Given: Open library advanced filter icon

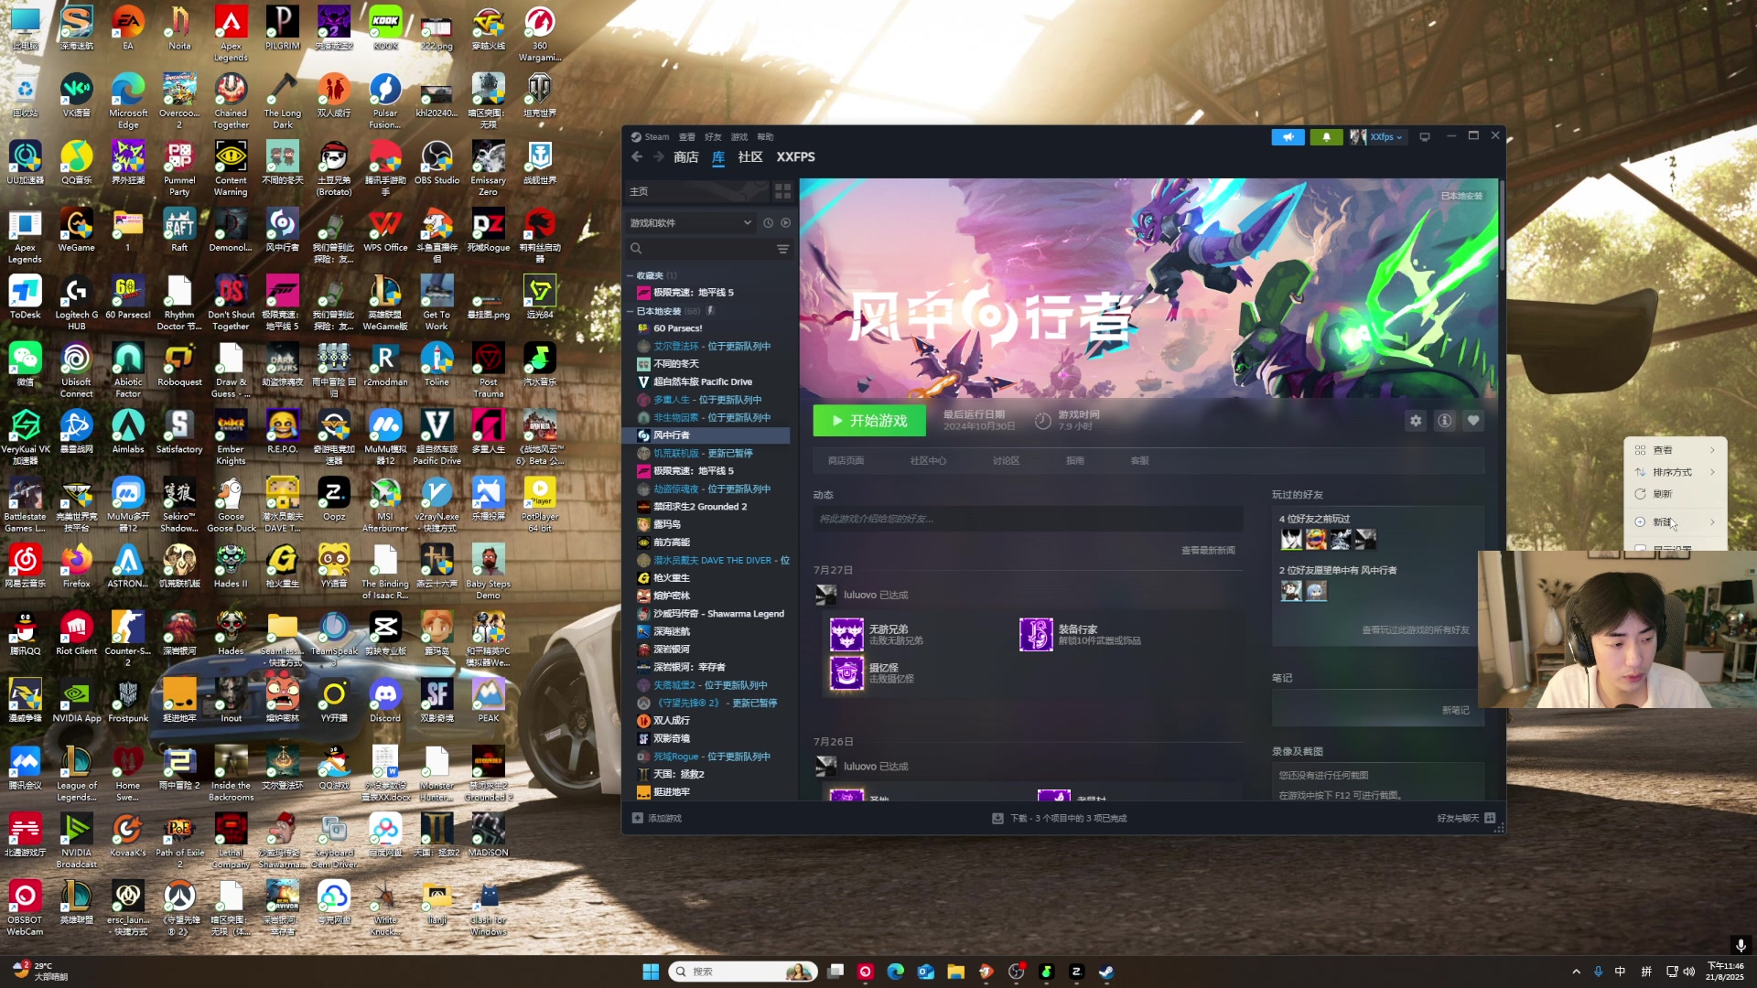Looking at the screenshot, I should pos(783,249).
